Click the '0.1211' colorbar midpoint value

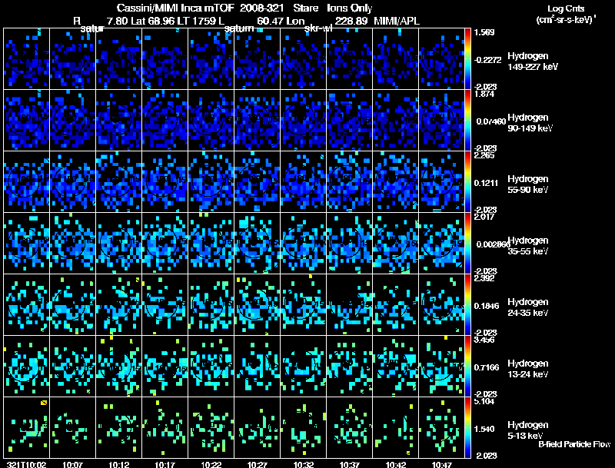(x=486, y=183)
